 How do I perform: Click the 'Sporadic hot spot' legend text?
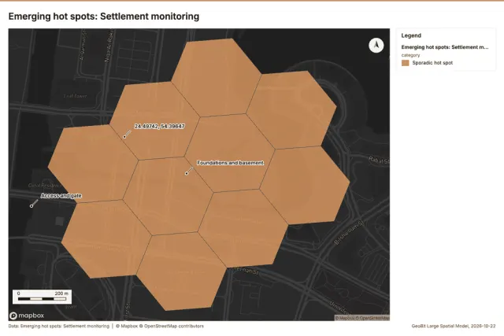tap(432, 63)
